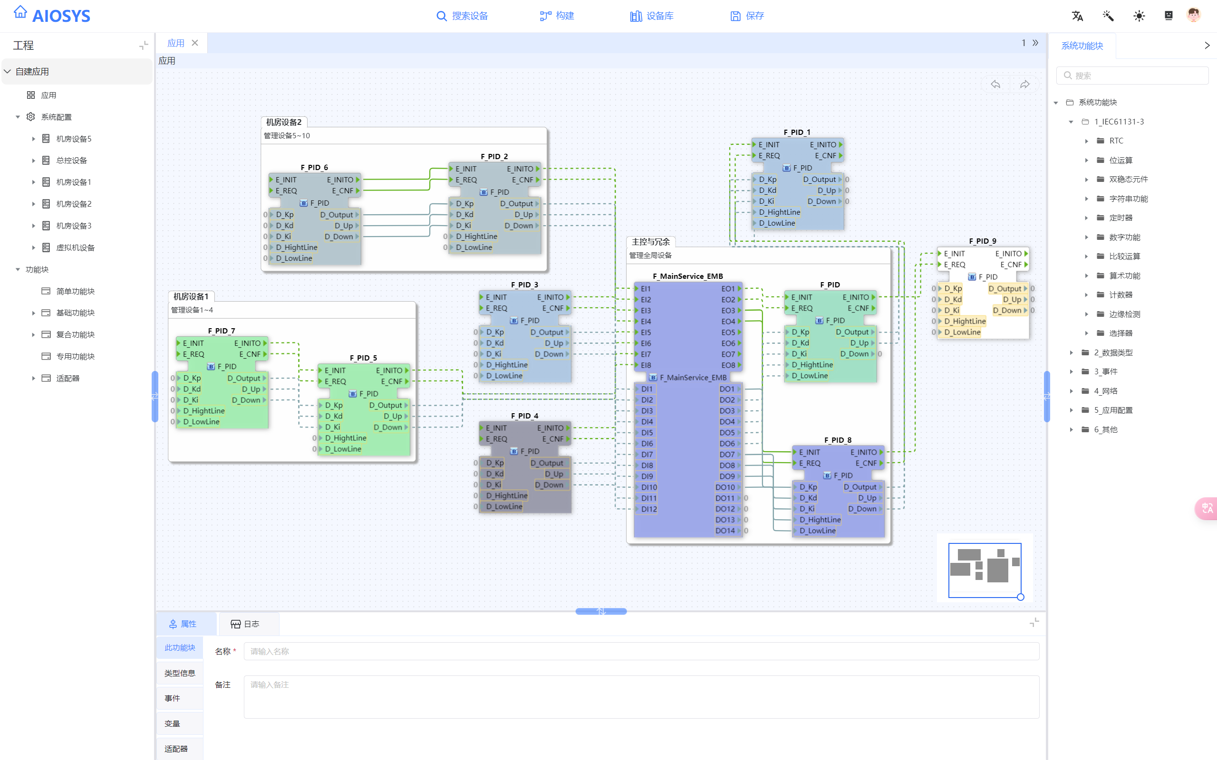Click the undo arrow on canvas
This screenshot has width=1217, height=760.
[x=995, y=85]
